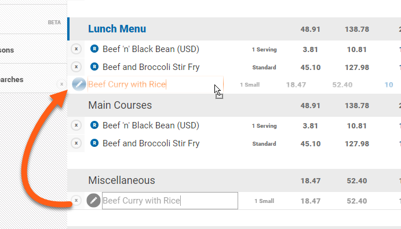Open '1 Serving' portion in Lunch Menu
Screen dimensions: 401x229
[x=264, y=49]
